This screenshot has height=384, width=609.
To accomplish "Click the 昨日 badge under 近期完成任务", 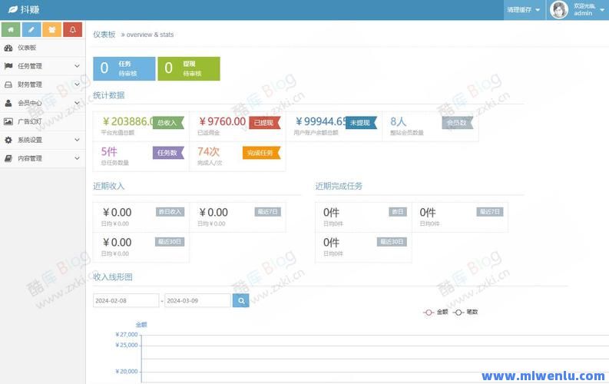I will [x=398, y=212].
